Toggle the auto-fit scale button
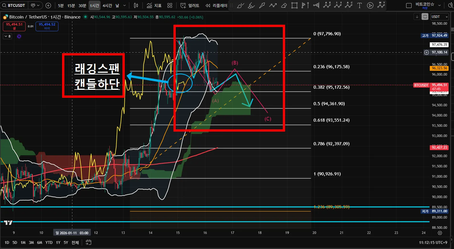Image resolution: width=454 pixels, height=249 pixels. [x=425, y=17]
